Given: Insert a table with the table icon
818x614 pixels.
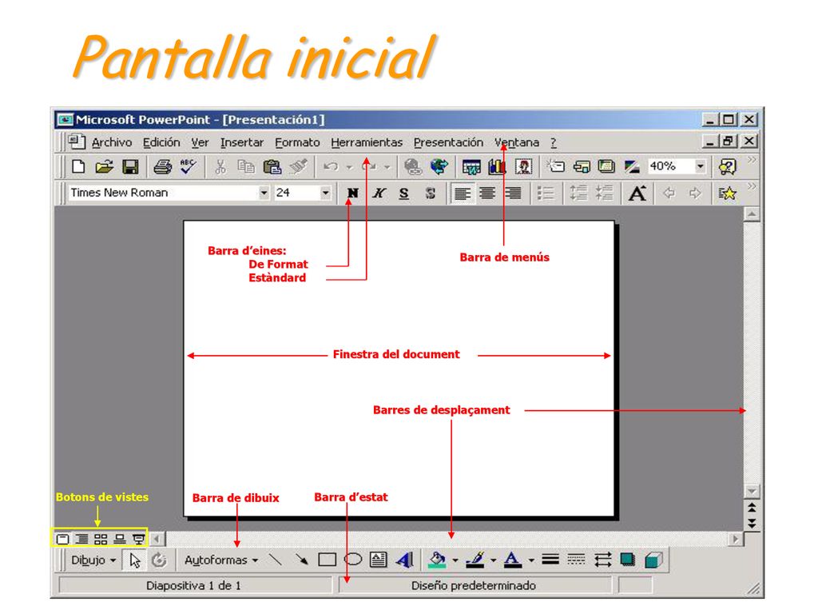Looking at the screenshot, I should 471,166.
